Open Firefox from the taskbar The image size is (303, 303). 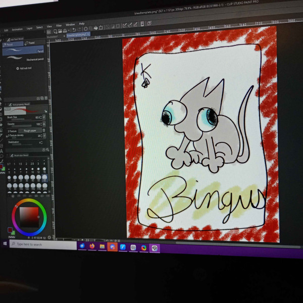[92, 246]
